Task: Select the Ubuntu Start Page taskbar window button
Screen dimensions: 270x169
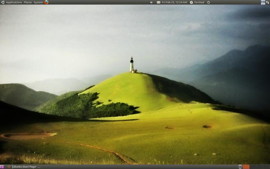Action: (x=24, y=167)
